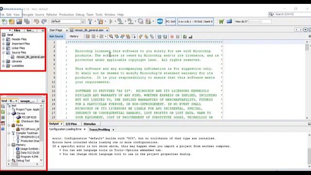311x175 pixels.
Task: Click the Undo arrow icon
Action: tap(36, 21)
